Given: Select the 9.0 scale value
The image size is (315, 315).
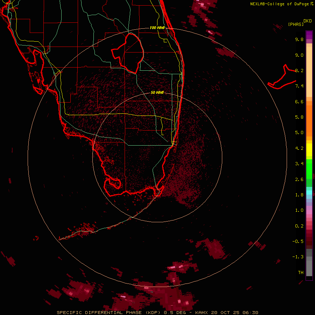Looking at the screenshot, I should point(299,55).
